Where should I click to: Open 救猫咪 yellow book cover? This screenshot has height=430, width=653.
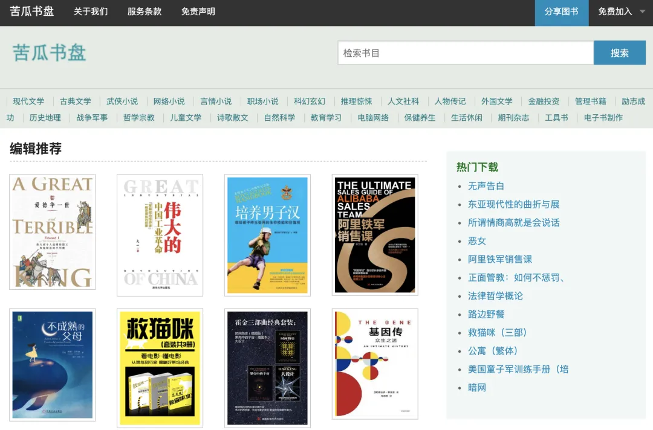coord(160,368)
